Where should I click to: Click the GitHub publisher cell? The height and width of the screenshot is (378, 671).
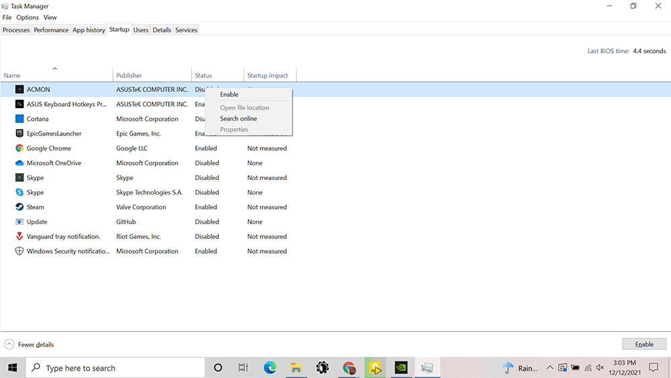point(126,222)
